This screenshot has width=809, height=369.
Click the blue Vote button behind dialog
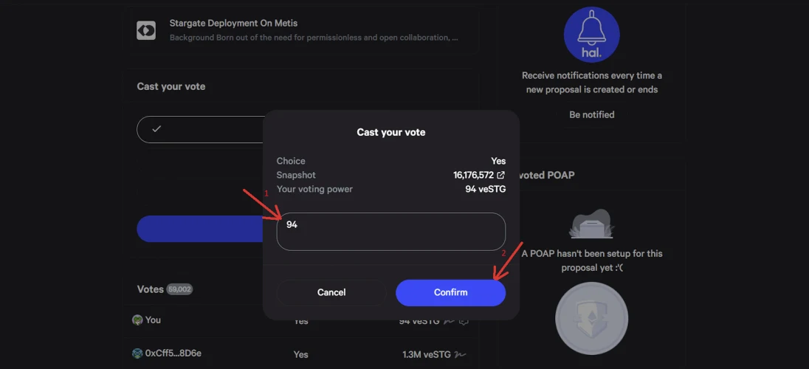tap(200, 229)
